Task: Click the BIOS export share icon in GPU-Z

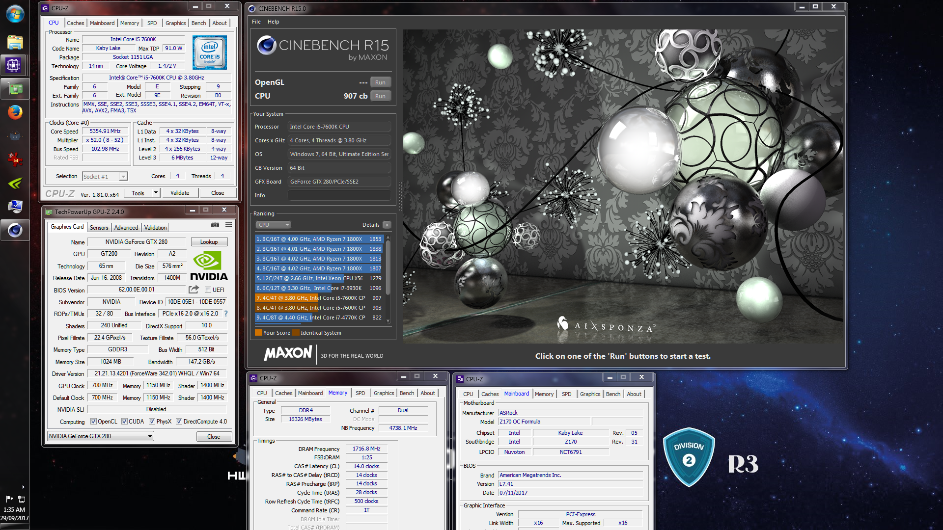Action: pyautogui.click(x=194, y=290)
